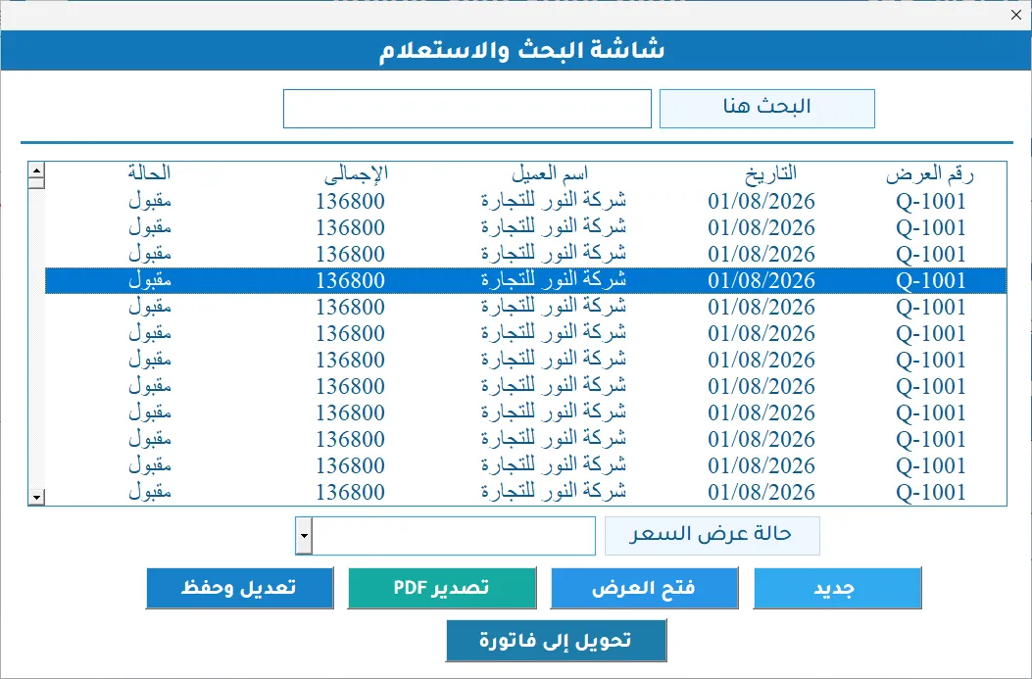Click the جديد button
This screenshot has width=1032, height=679.
tap(837, 588)
